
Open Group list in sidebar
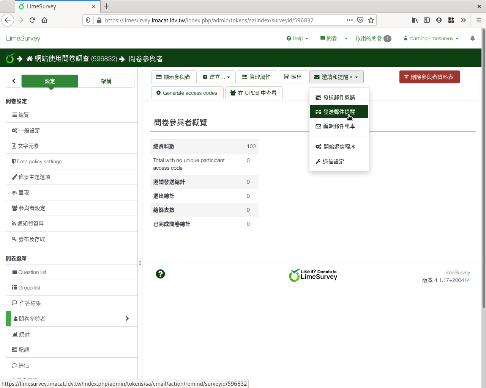[x=72, y=288]
